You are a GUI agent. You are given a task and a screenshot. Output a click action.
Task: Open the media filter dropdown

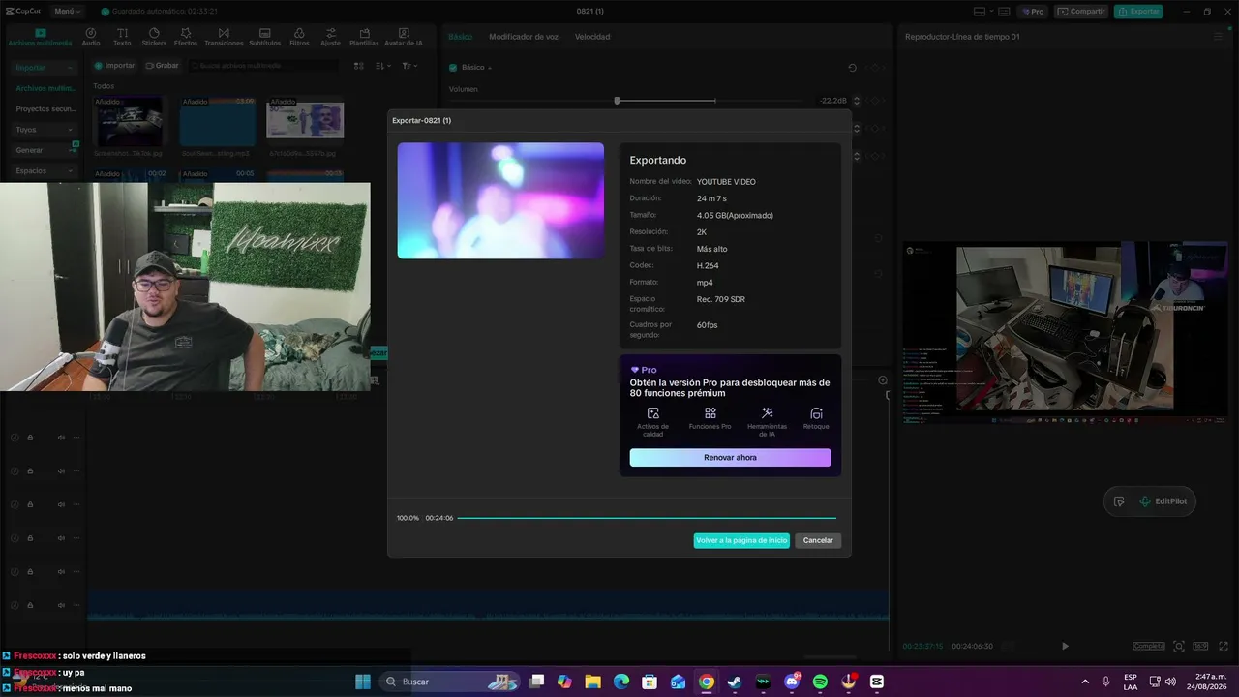pyautogui.click(x=410, y=66)
